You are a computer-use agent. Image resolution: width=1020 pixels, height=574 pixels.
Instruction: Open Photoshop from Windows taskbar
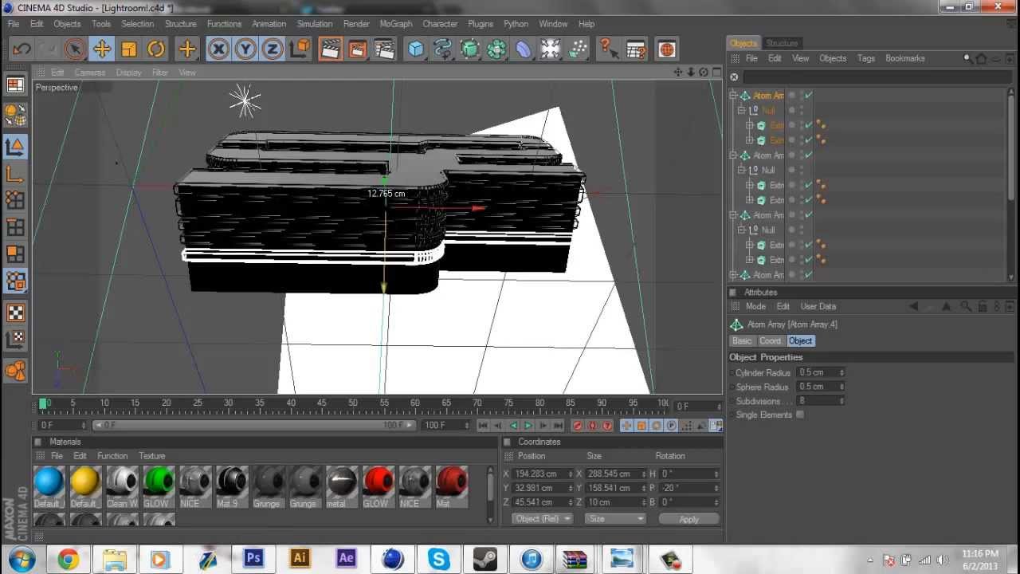(x=253, y=558)
